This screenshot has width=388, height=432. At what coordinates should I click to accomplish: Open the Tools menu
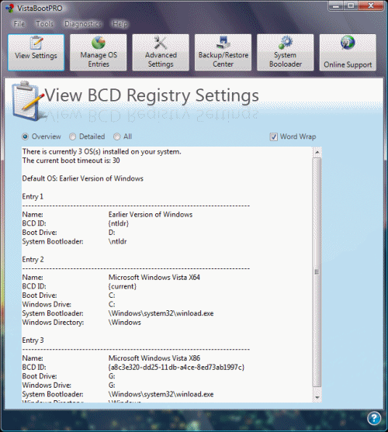[x=44, y=24]
